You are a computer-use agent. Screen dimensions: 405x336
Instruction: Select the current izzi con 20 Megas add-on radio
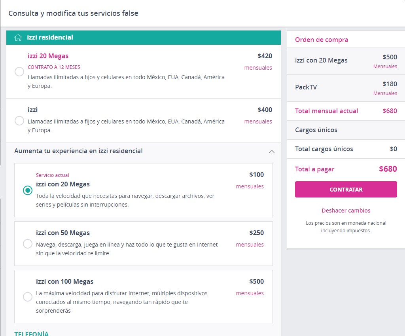coord(28,190)
